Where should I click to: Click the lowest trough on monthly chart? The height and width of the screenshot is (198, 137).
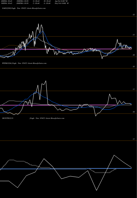click(96, 190)
